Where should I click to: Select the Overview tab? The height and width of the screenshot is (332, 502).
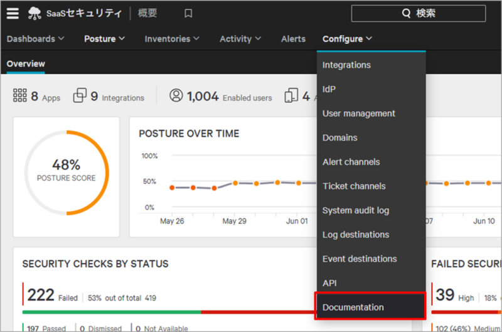[26, 64]
